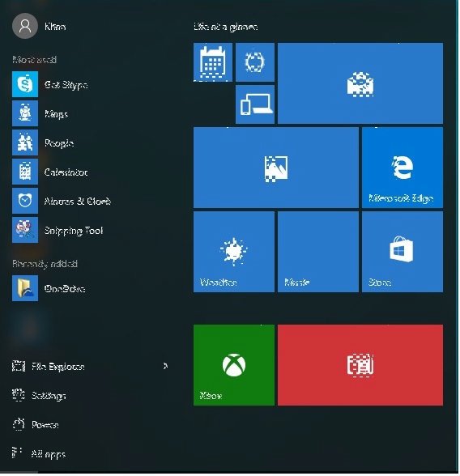This screenshot has width=460, height=476.
Task: Open the Weather tile
Action: click(234, 253)
